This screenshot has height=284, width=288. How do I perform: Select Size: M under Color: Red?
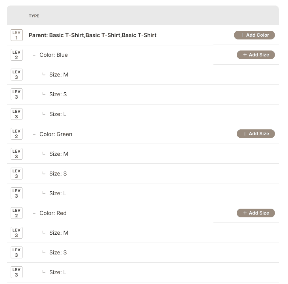click(59, 233)
